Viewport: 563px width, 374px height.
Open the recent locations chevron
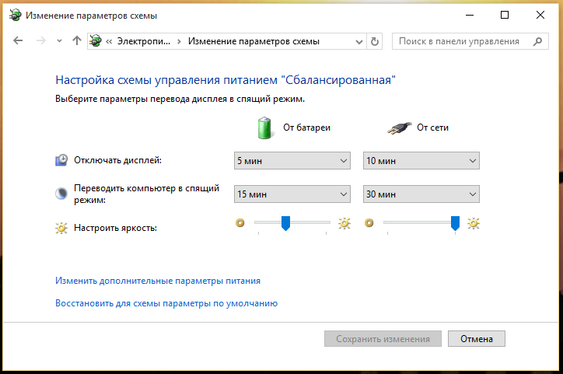pos(59,41)
